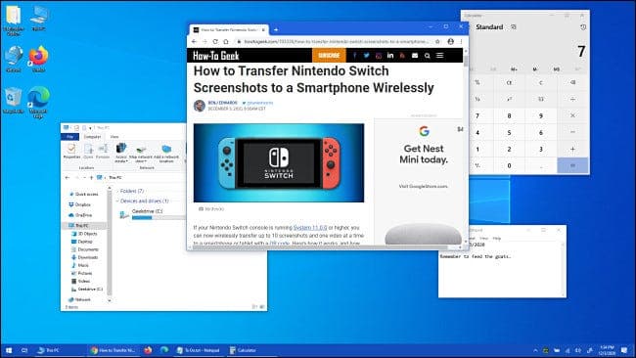
Task: Switch to the View ribbon tab in Explorer
Action: pyautogui.click(x=114, y=137)
